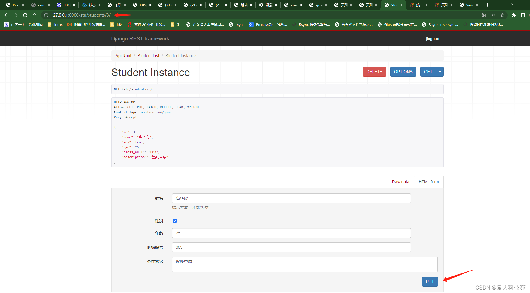This screenshot has width=530, height=293.
Task: Click the "GET /stu/students/3/" request line
Action: point(133,89)
